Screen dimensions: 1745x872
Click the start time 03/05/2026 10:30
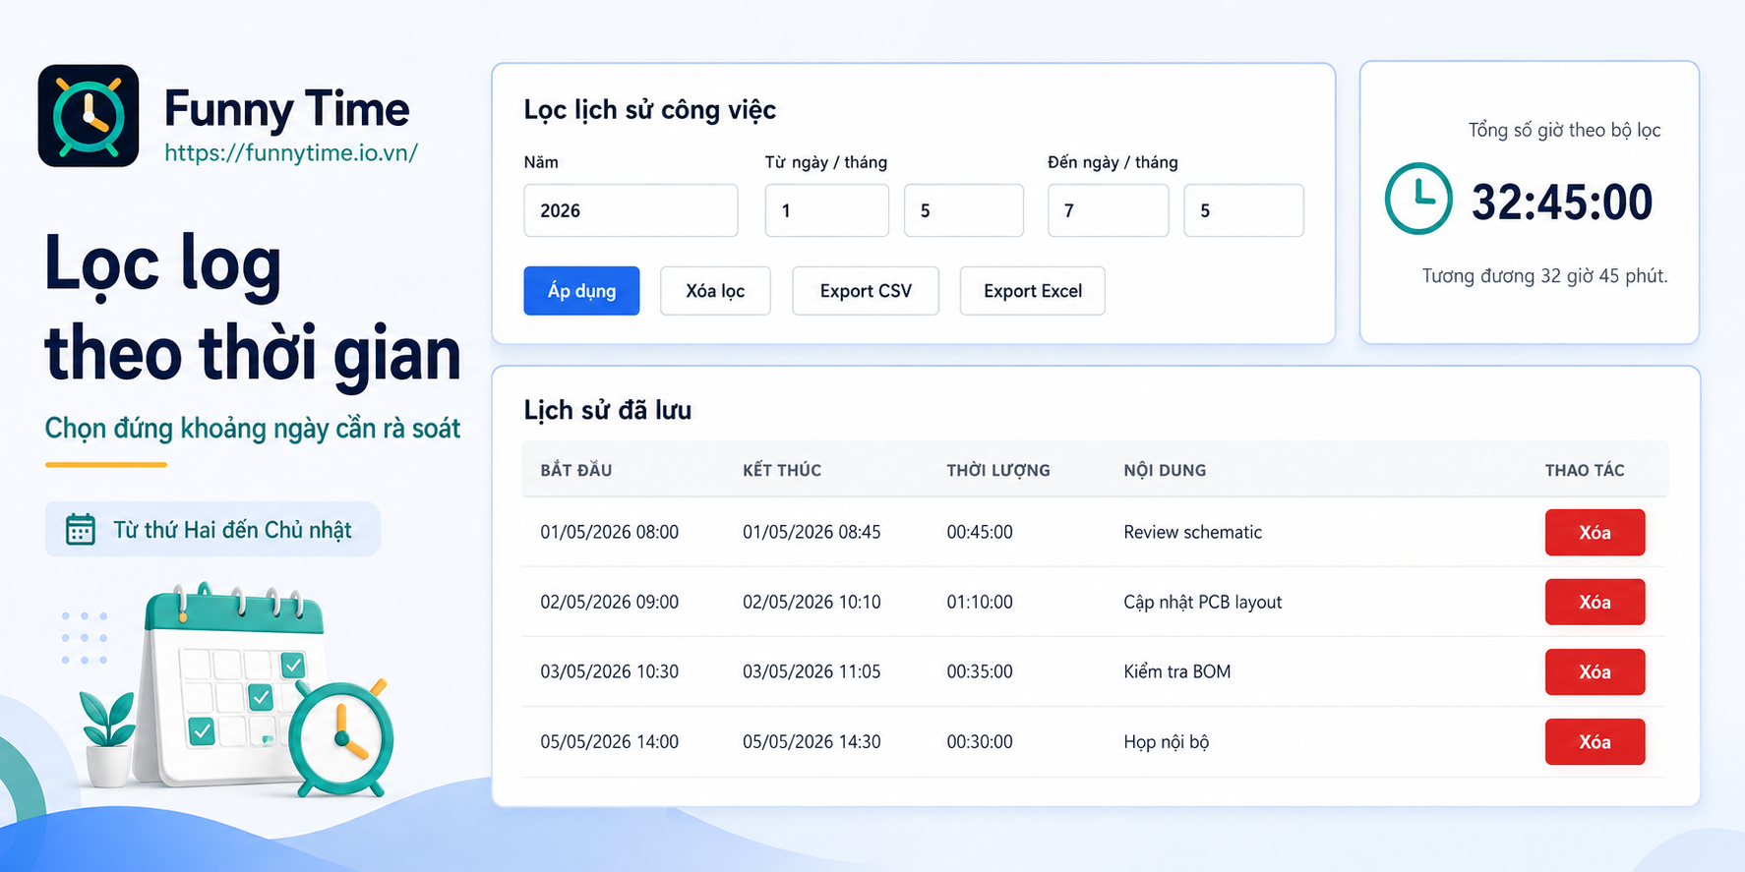coord(610,671)
